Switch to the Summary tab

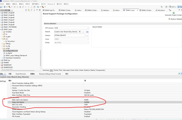pyautogui.click(x=46, y=70)
